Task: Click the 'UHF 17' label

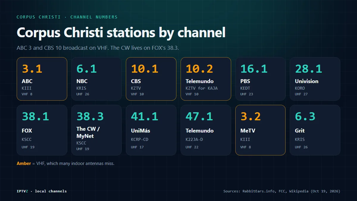Action: (137, 147)
